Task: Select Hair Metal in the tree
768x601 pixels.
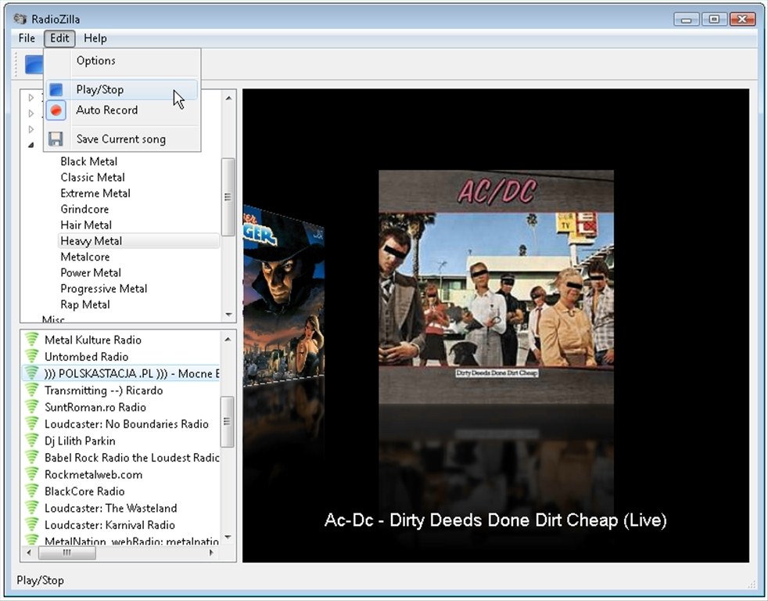Action: click(x=86, y=225)
